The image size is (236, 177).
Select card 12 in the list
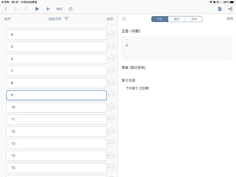coord(56,132)
